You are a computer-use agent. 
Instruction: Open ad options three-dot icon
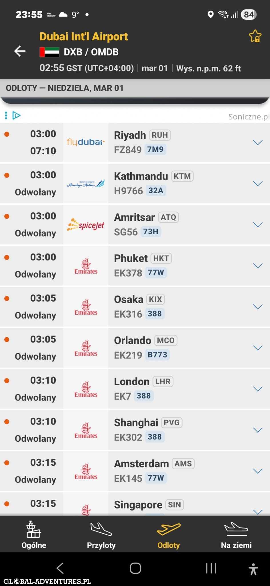coord(6,116)
